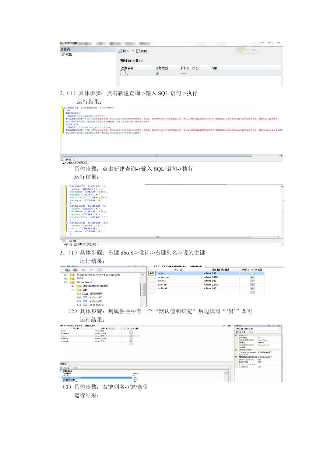Viewport: 320px width, 453px height.
Task: Open the 脚本 dropdown arrow
Action: 133,51
